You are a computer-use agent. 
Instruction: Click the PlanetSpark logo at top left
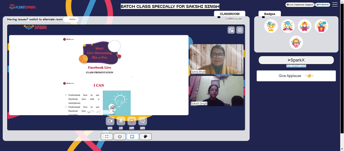tap(22, 7)
